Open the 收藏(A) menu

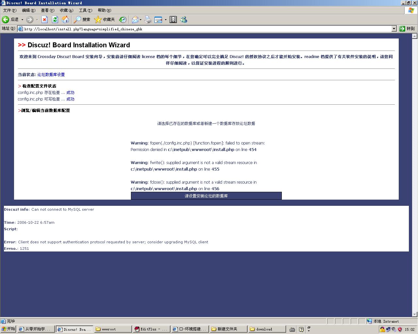tap(67, 10)
